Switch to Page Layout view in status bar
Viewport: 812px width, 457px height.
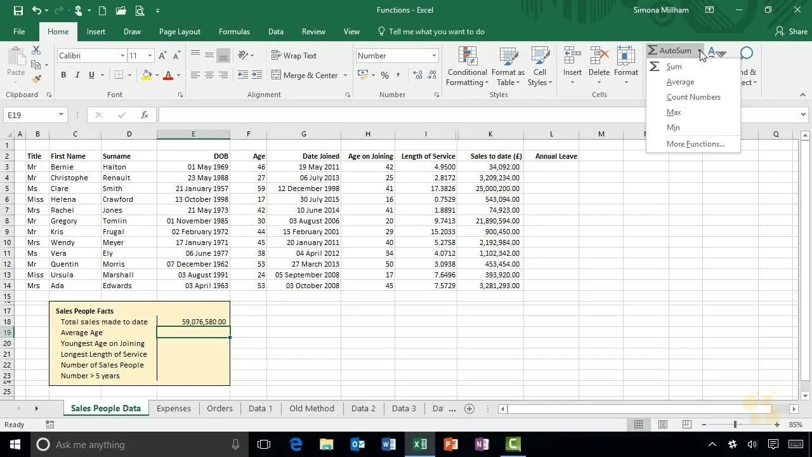pyautogui.click(x=663, y=425)
